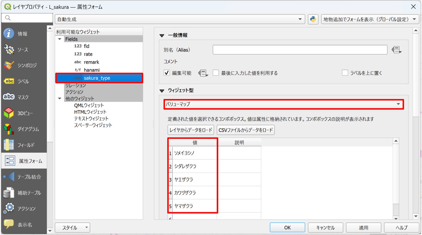This screenshot has width=422, height=235.
Task: Click CSVファイルからデータをロード button
Action: [x=246, y=130]
